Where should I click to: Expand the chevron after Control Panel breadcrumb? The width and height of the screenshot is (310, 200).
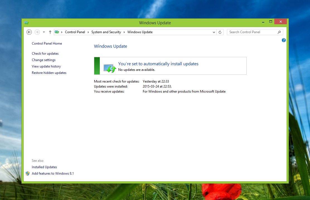click(88, 32)
